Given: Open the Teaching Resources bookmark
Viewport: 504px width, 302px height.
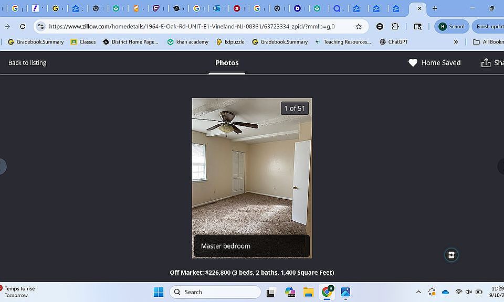Looking at the screenshot, I should point(343,42).
